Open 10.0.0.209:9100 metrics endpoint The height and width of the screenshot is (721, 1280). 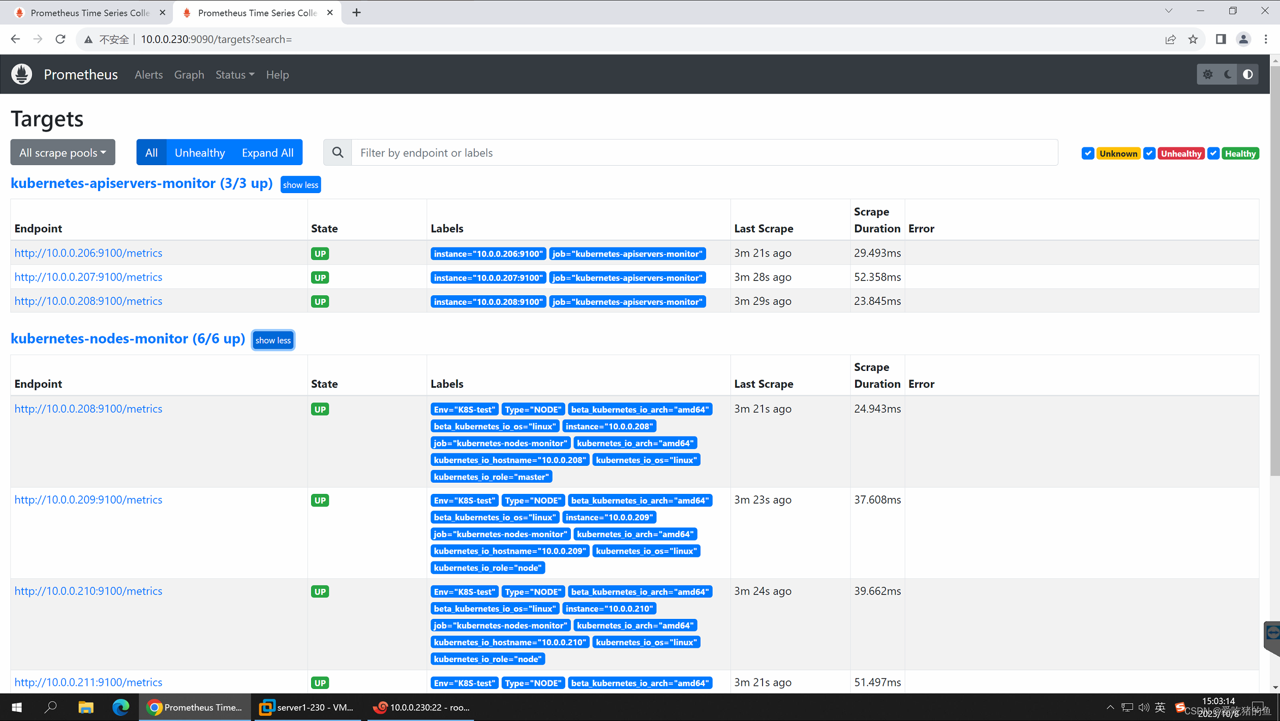(88, 500)
